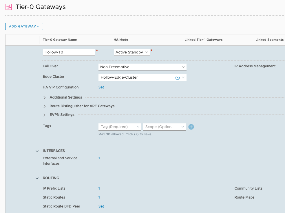Click Set link for Static Route BFD Peer
This screenshot has width=285, height=213.
(x=101, y=206)
